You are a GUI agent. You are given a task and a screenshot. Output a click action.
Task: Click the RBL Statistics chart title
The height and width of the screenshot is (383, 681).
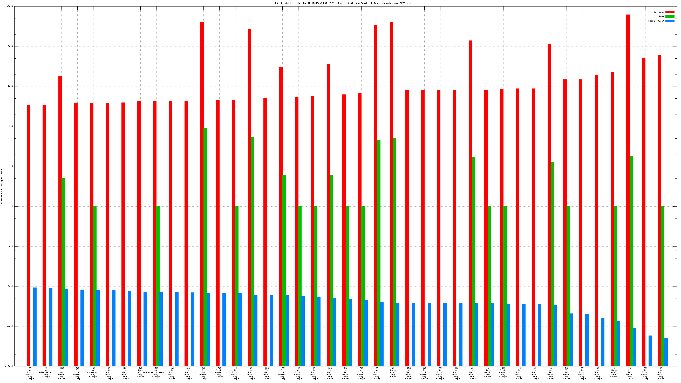345,3
